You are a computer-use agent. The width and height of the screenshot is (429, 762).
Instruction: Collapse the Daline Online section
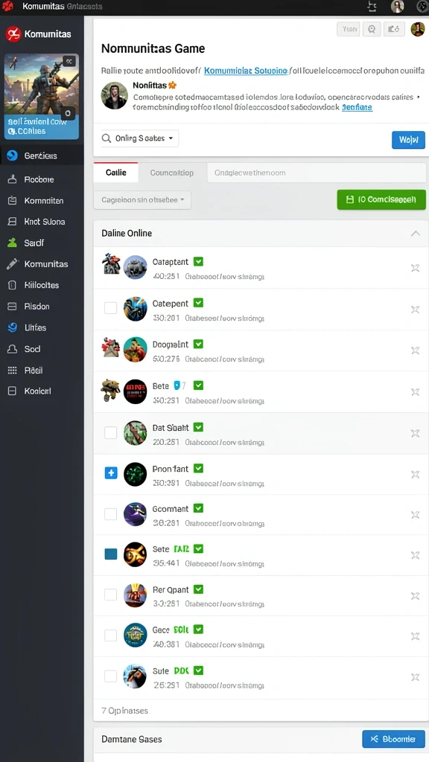pos(415,233)
